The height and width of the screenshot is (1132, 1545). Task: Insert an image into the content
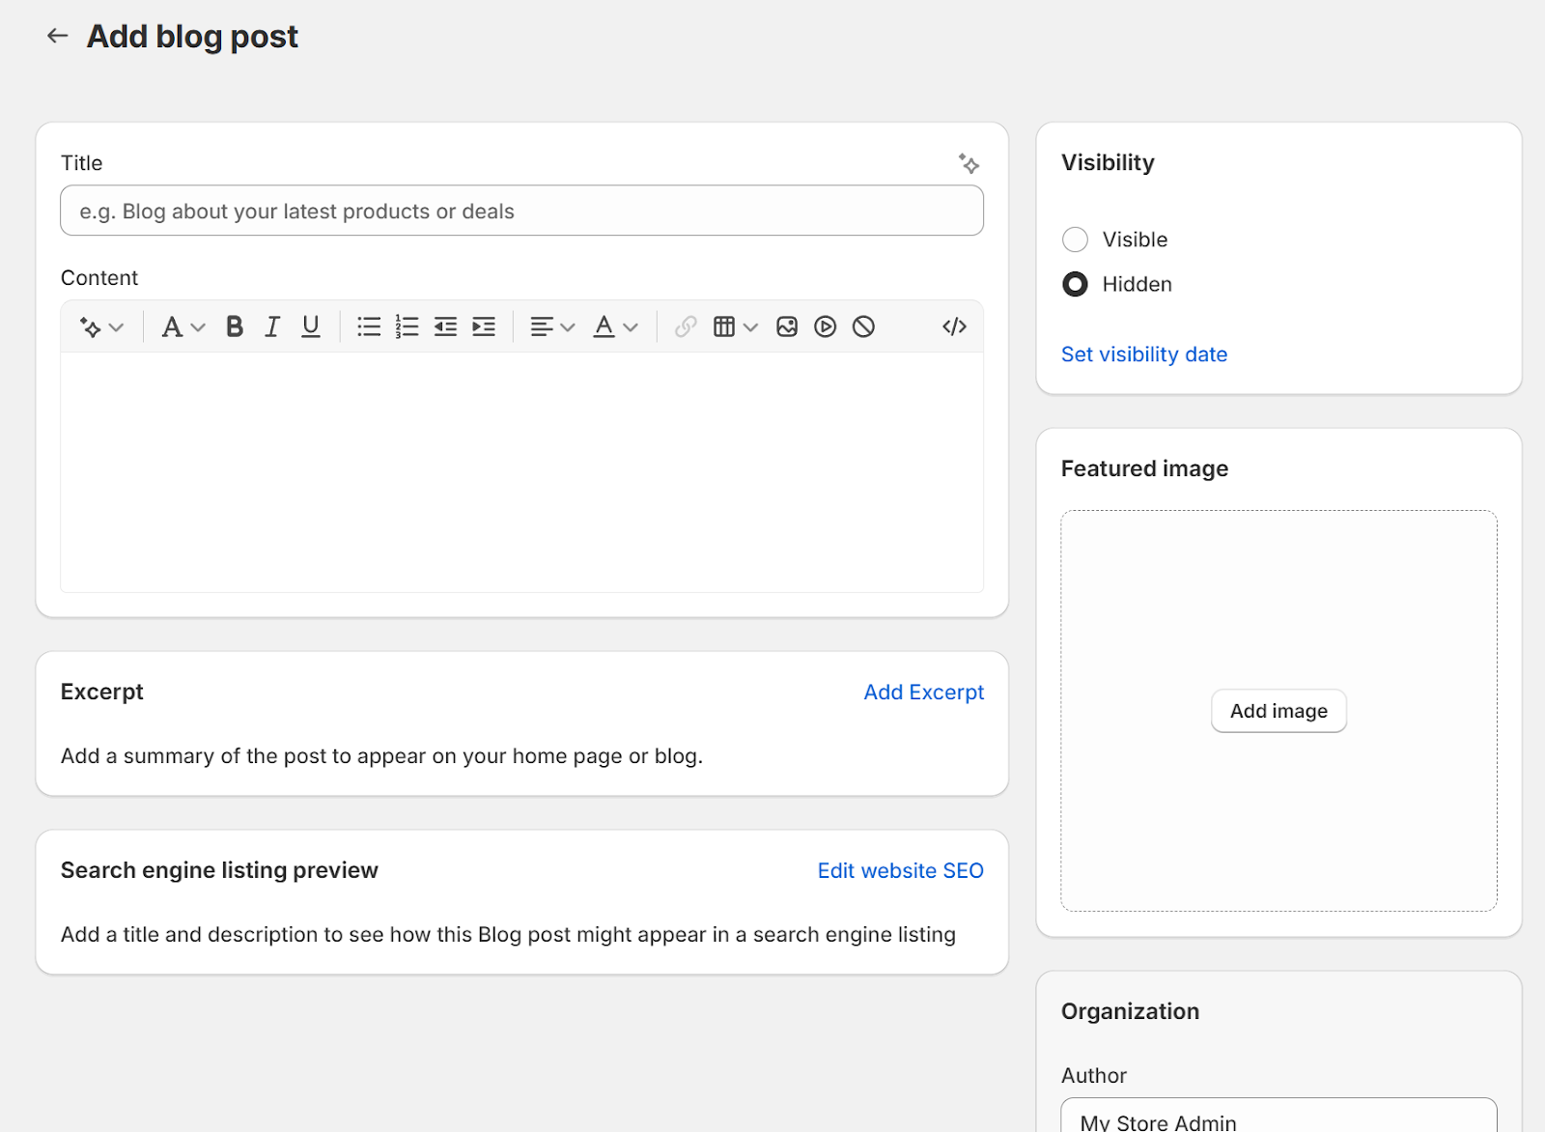tap(786, 326)
